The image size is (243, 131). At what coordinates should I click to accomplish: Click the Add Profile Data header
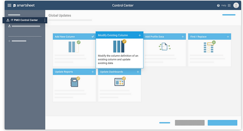(165, 37)
